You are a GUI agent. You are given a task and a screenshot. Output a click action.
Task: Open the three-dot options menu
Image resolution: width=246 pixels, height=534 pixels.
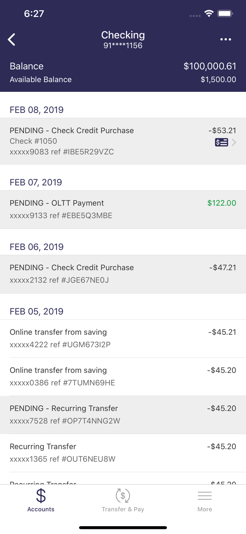pyautogui.click(x=226, y=39)
